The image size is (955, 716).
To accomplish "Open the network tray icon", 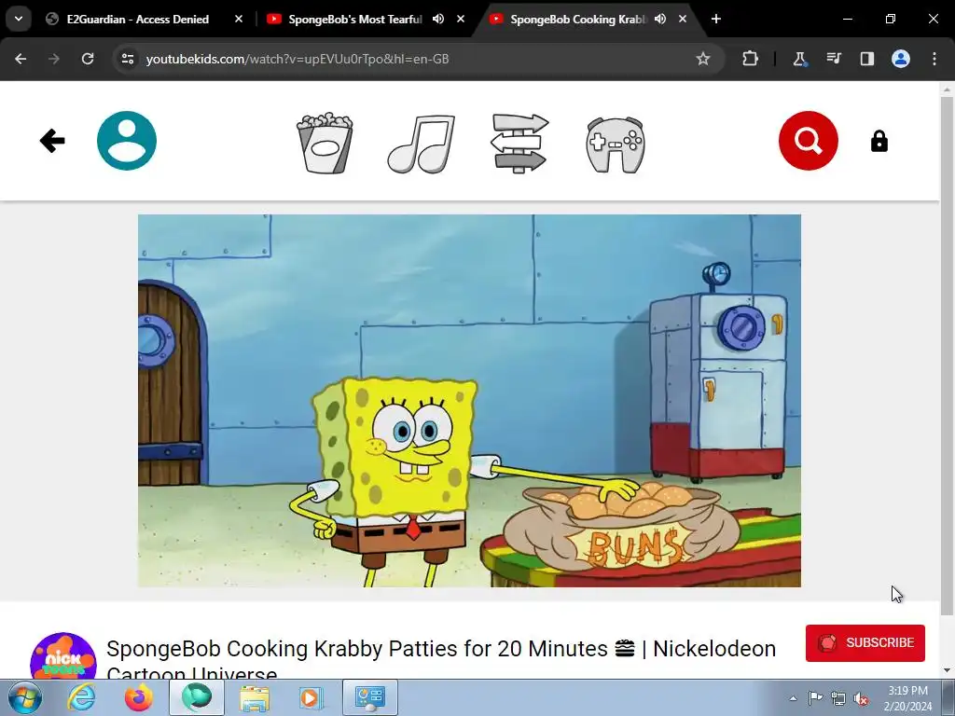I will coord(838,698).
